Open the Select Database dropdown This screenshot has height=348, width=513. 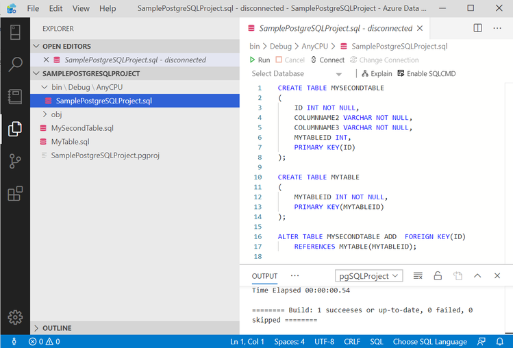297,74
